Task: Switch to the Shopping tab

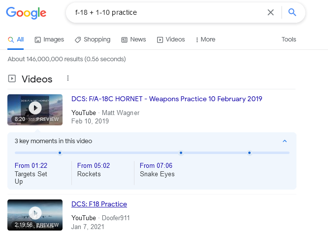Action: (93, 39)
